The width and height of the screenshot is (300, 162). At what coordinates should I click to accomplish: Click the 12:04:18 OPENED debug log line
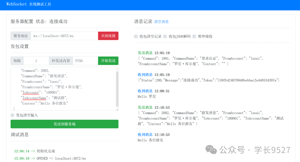tap(50, 158)
